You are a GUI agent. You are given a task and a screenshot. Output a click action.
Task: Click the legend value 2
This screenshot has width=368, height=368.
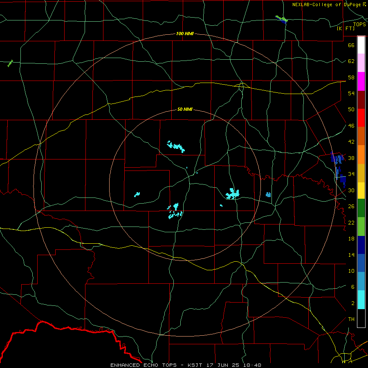click(353, 303)
